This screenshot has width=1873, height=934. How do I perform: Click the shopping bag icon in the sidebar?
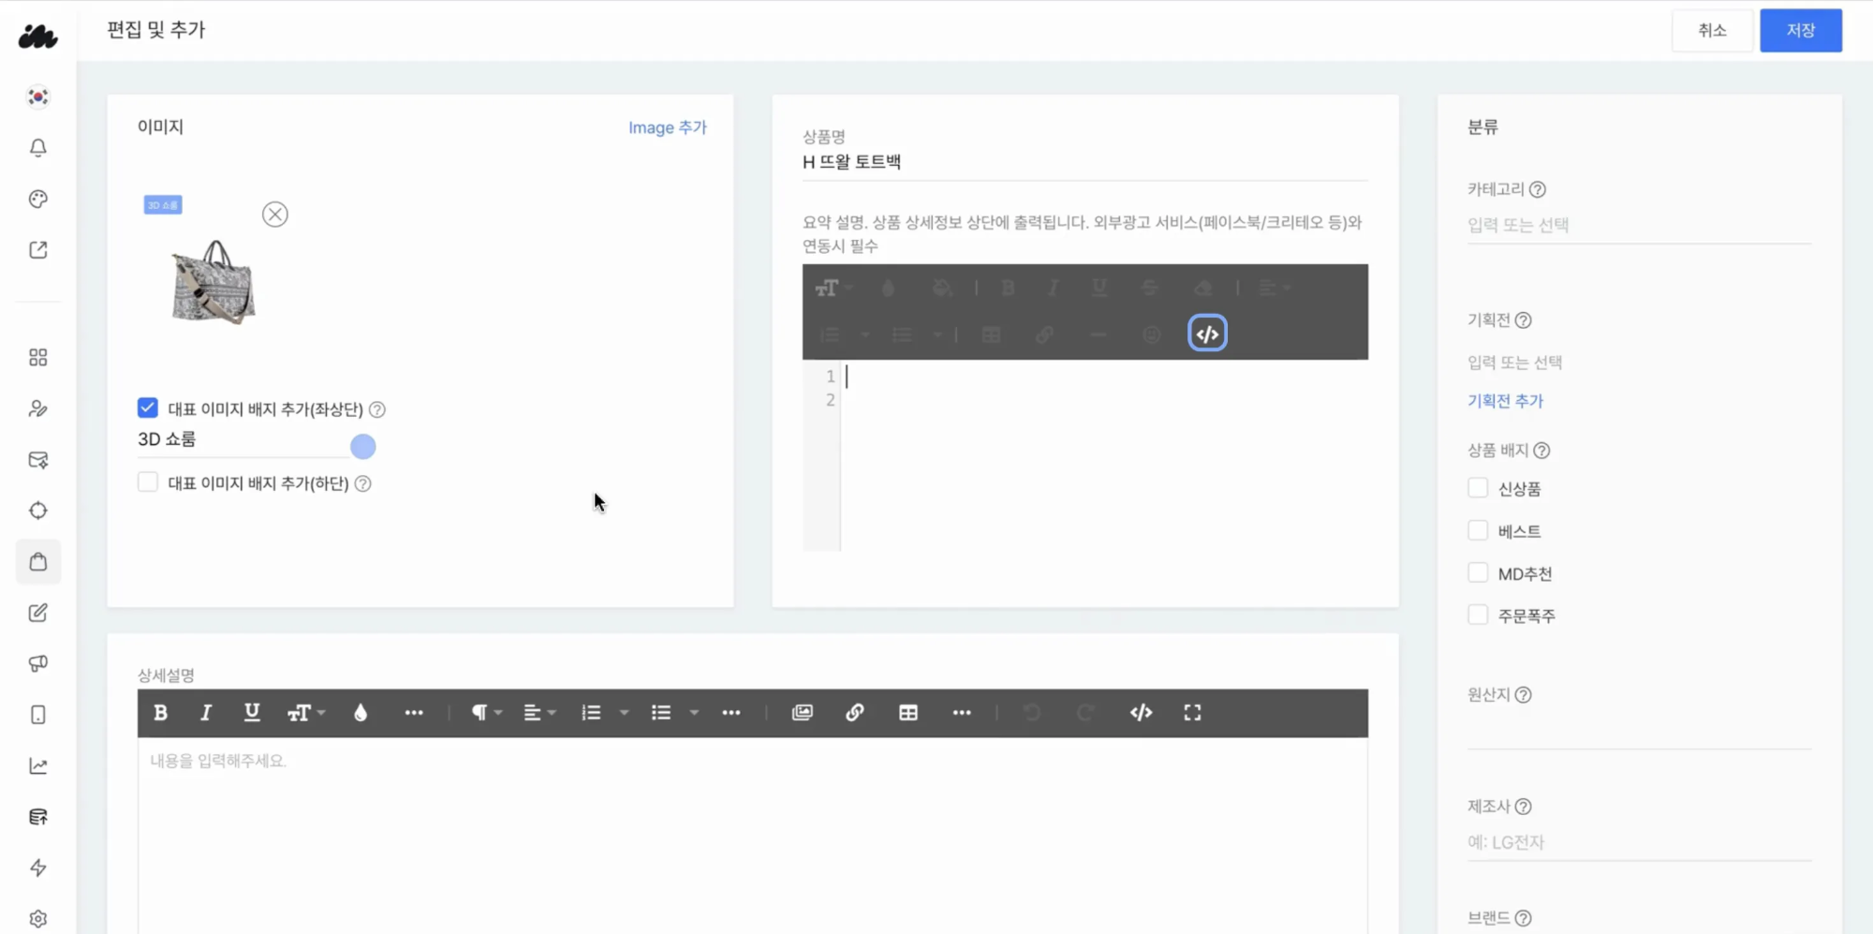pyautogui.click(x=37, y=561)
